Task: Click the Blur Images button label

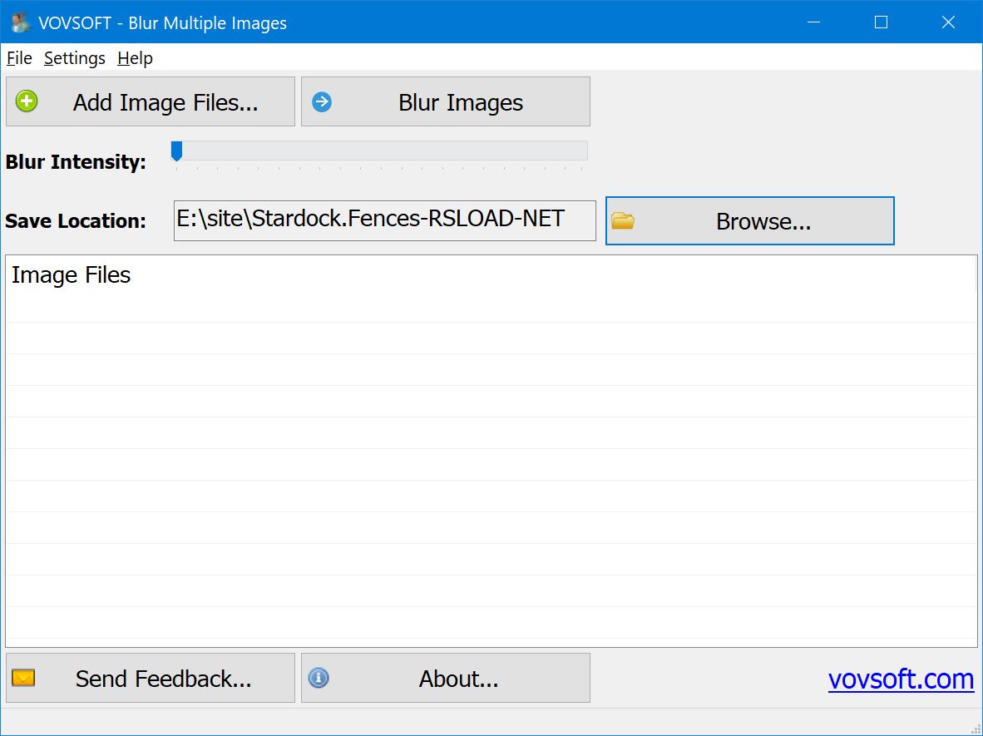Action: 461,102
